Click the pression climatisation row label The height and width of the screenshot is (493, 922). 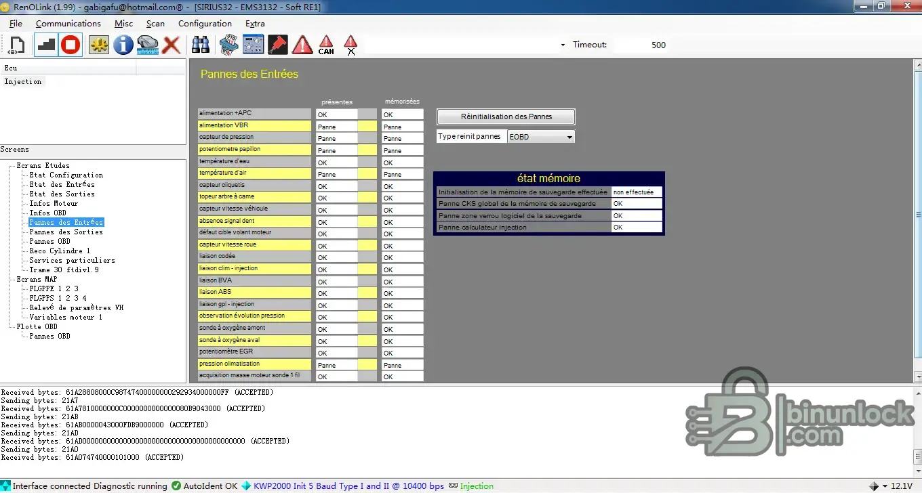coord(254,364)
